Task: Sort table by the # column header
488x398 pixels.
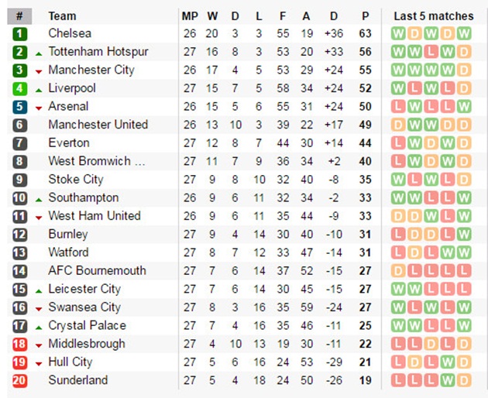Action: tap(19, 16)
